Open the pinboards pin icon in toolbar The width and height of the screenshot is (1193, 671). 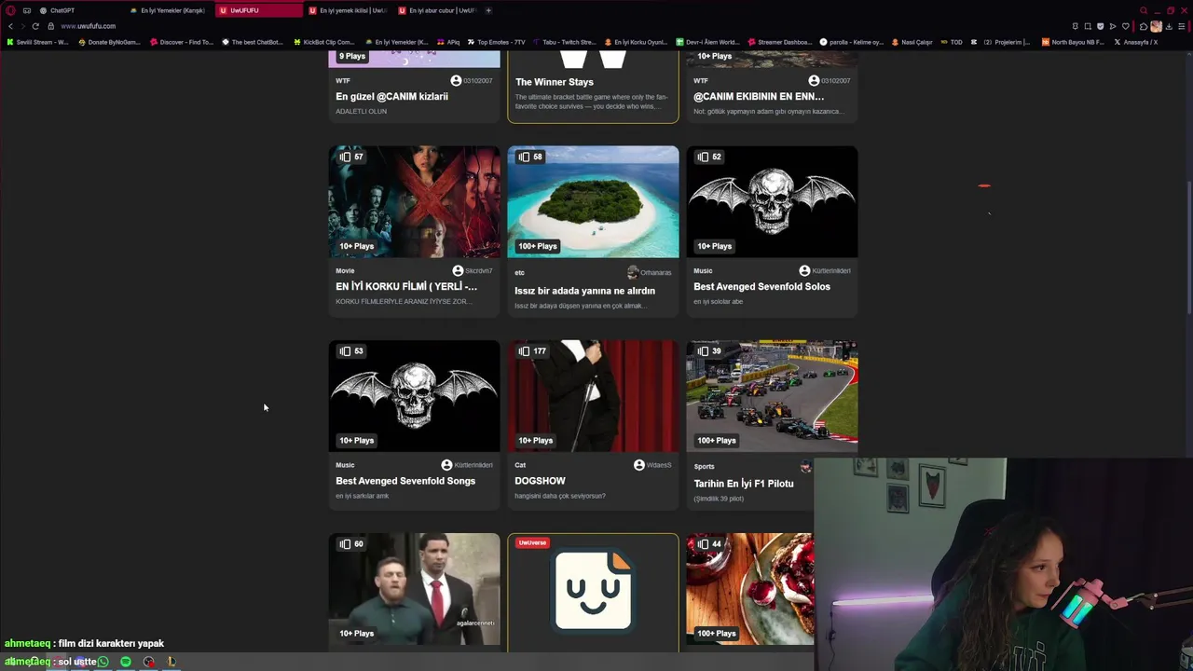click(1076, 26)
